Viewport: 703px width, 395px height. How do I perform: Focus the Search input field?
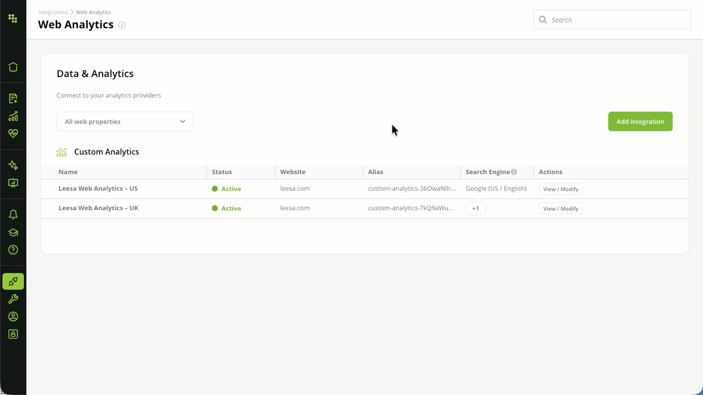(x=612, y=20)
